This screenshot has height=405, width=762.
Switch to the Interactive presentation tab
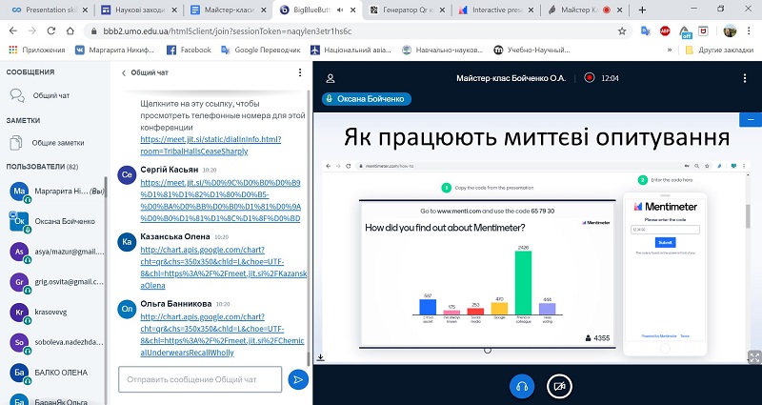494,10
